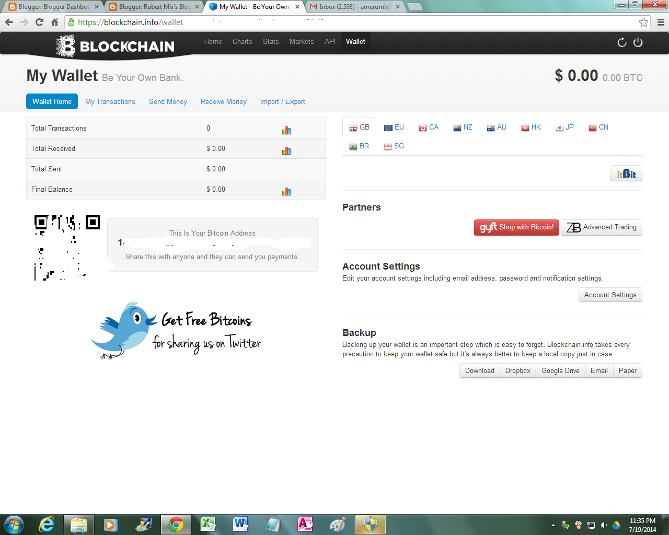Open Stats in the Blockchain navbar
The image size is (669, 535).
(271, 42)
